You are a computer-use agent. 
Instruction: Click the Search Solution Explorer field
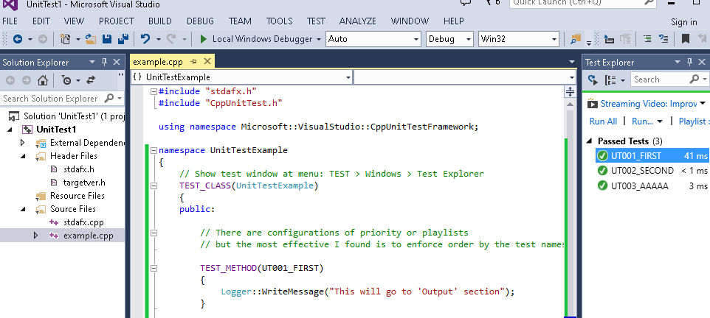click(62, 99)
